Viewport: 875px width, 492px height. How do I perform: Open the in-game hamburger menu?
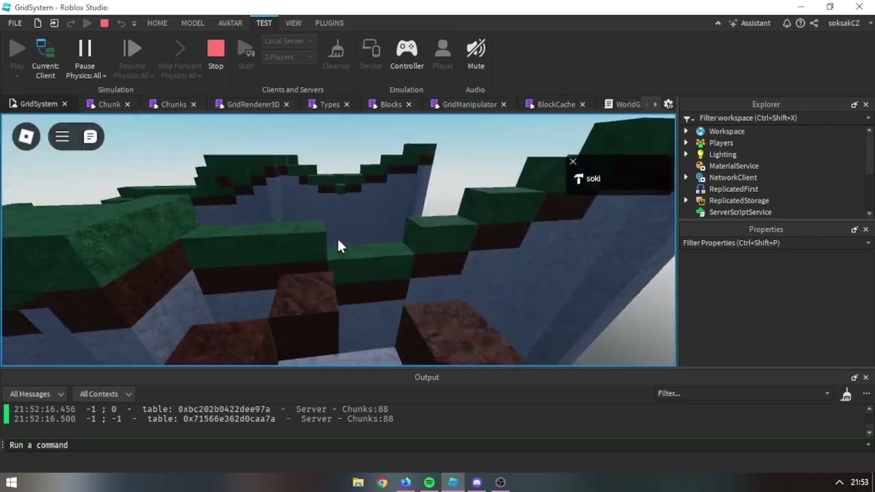pos(62,137)
